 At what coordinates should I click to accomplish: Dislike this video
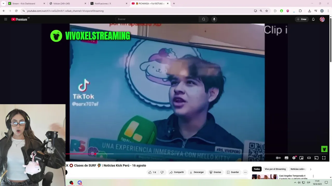click(162, 172)
